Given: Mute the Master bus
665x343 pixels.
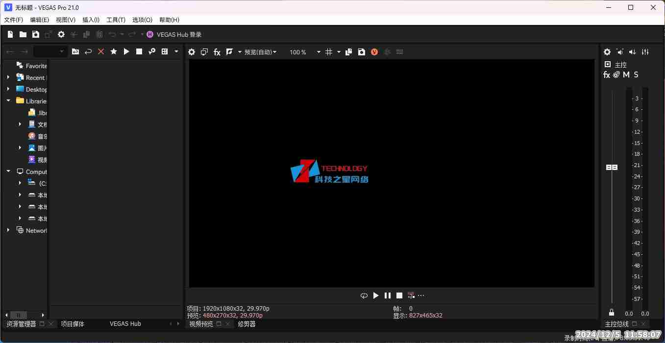Looking at the screenshot, I should (626, 74).
